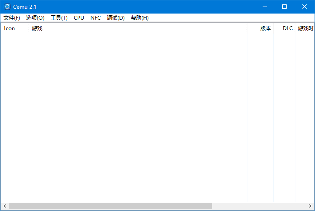315x211 pixels.
Task: Click the horizontal scrollbar right arrow
Action: tap(310, 206)
